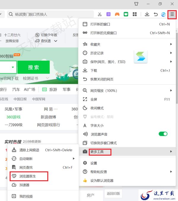Open the 360游戏 link

pyautogui.click(x=13, y=117)
